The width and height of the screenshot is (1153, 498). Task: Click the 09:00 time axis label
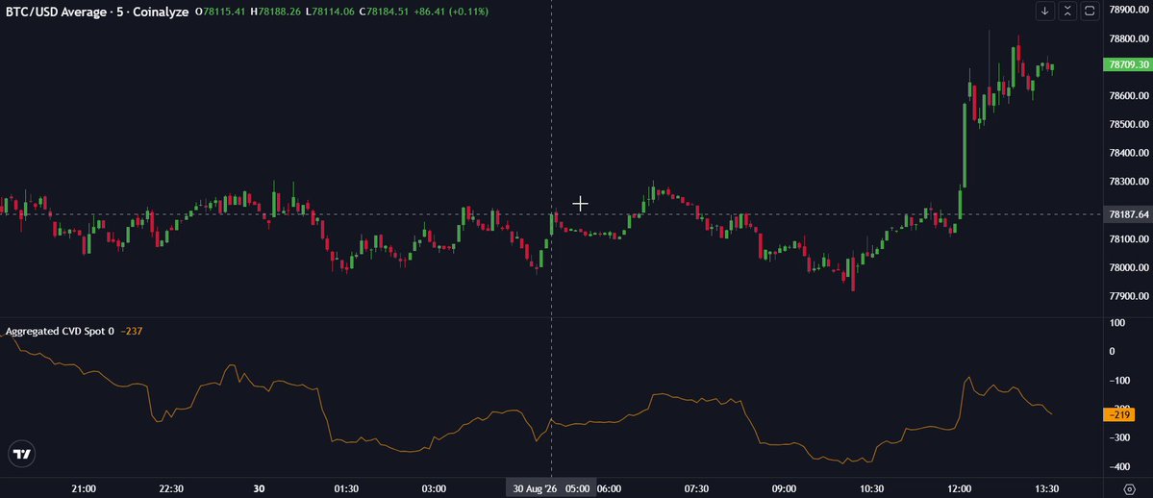click(x=784, y=488)
